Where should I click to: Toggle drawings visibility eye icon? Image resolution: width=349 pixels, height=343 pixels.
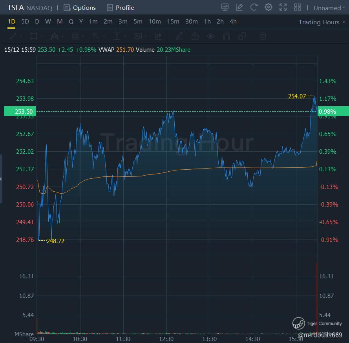211,36
